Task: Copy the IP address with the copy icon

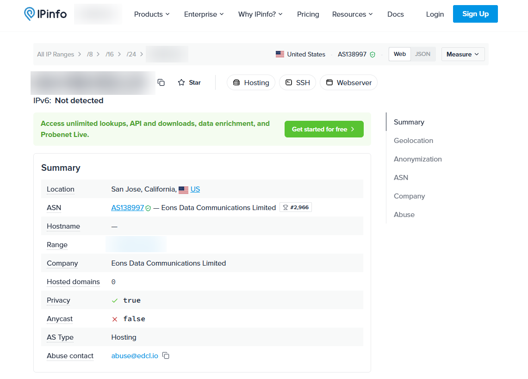Action: click(162, 82)
